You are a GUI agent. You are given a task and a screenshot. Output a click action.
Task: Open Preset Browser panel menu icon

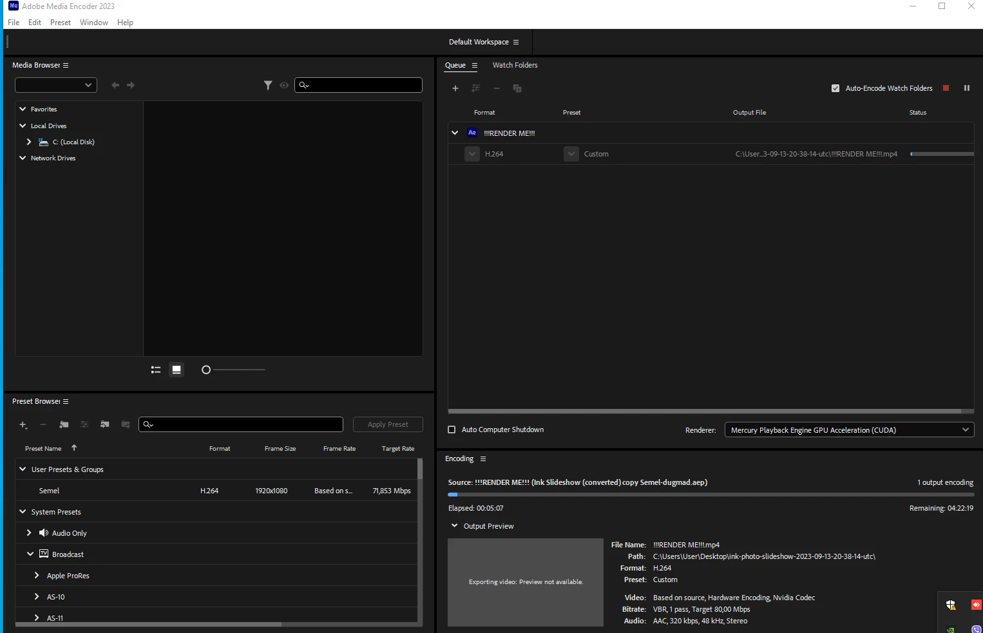tap(66, 402)
